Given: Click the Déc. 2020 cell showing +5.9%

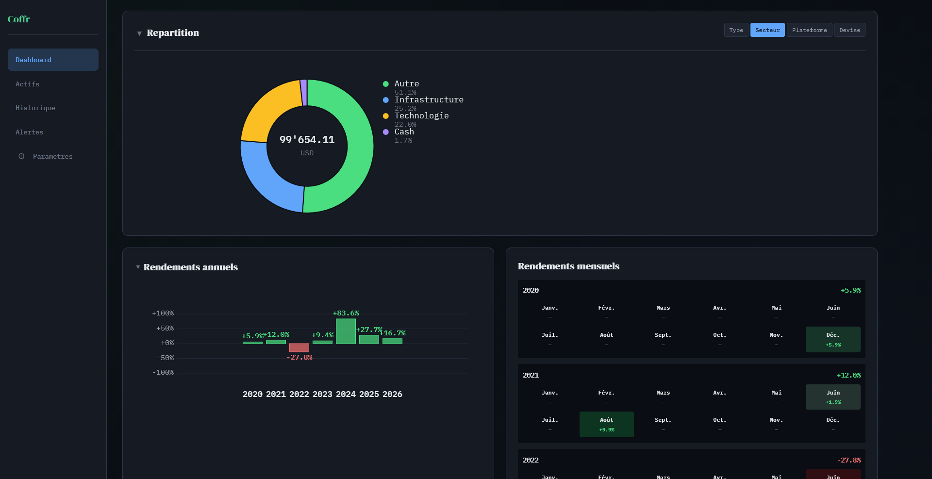Looking at the screenshot, I should (x=832, y=339).
